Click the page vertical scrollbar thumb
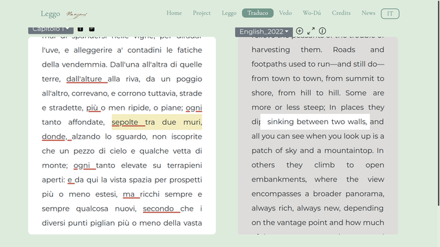 (x=439, y=103)
